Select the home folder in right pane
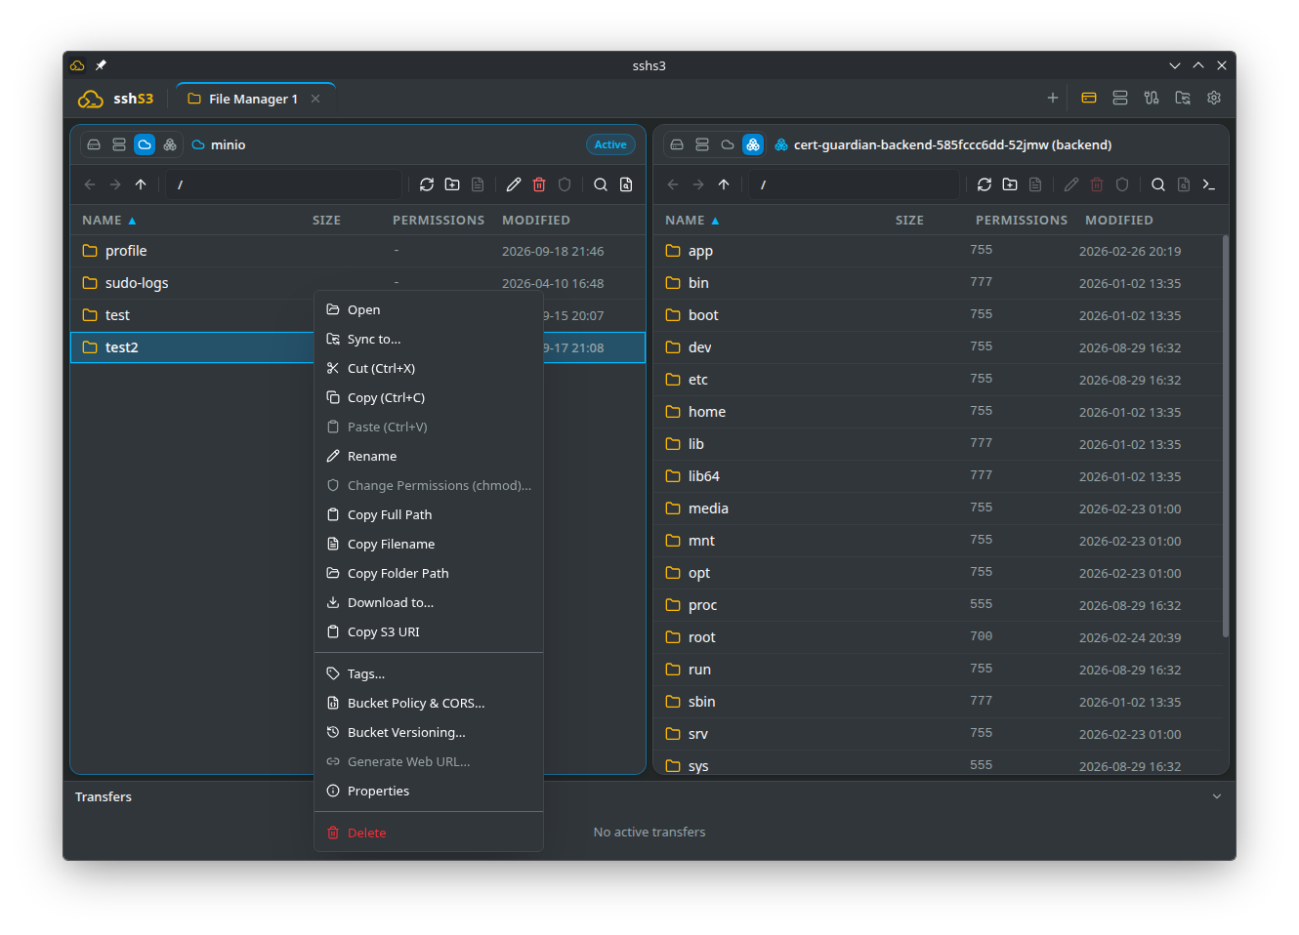 coord(938,412)
